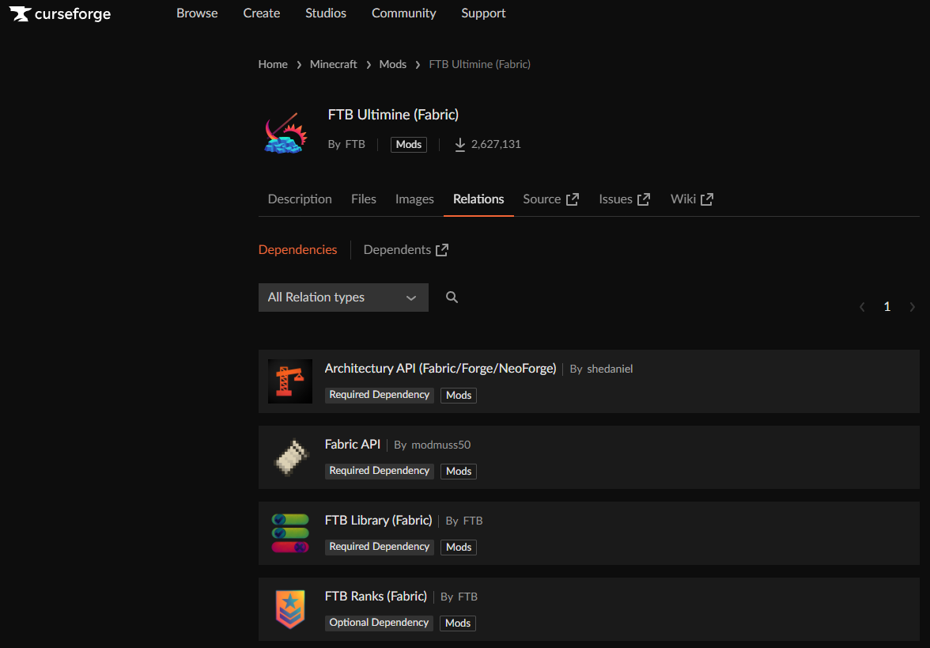Image resolution: width=930 pixels, height=648 pixels.
Task: Open the Browse menu
Action: (197, 13)
